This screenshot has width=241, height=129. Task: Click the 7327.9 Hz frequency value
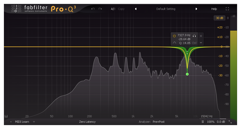coord(184,35)
